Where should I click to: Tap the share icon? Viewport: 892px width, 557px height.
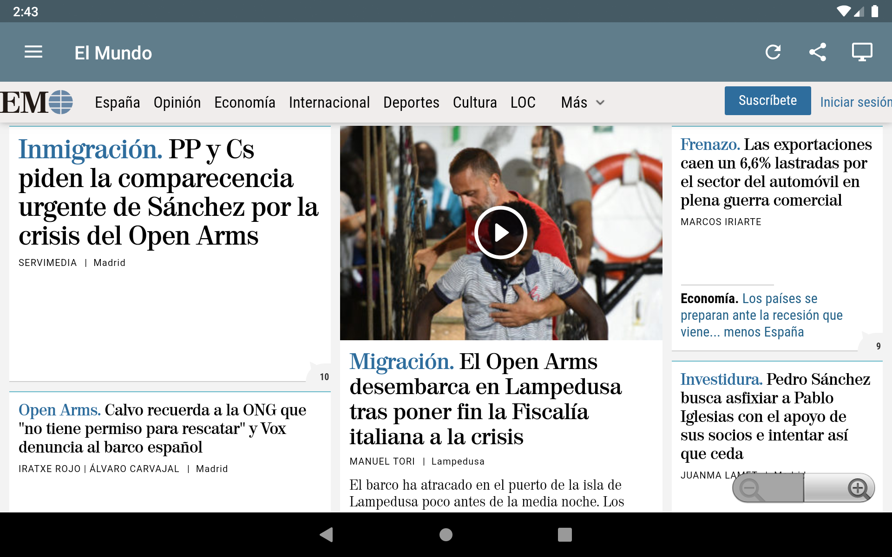[818, 52]
